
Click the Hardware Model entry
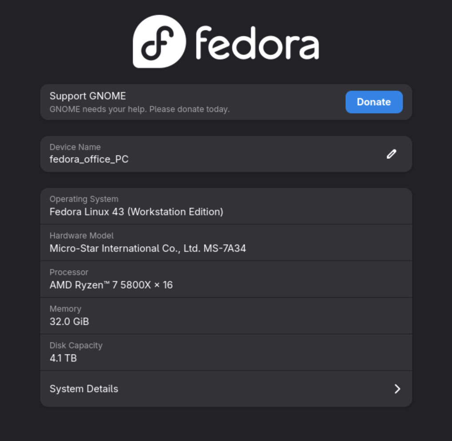click(226, 242)
